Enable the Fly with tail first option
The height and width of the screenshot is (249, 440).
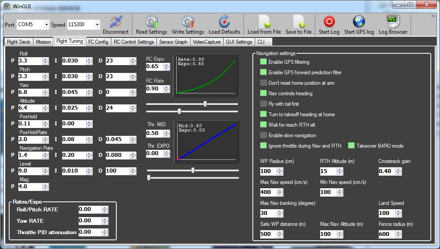263,104
